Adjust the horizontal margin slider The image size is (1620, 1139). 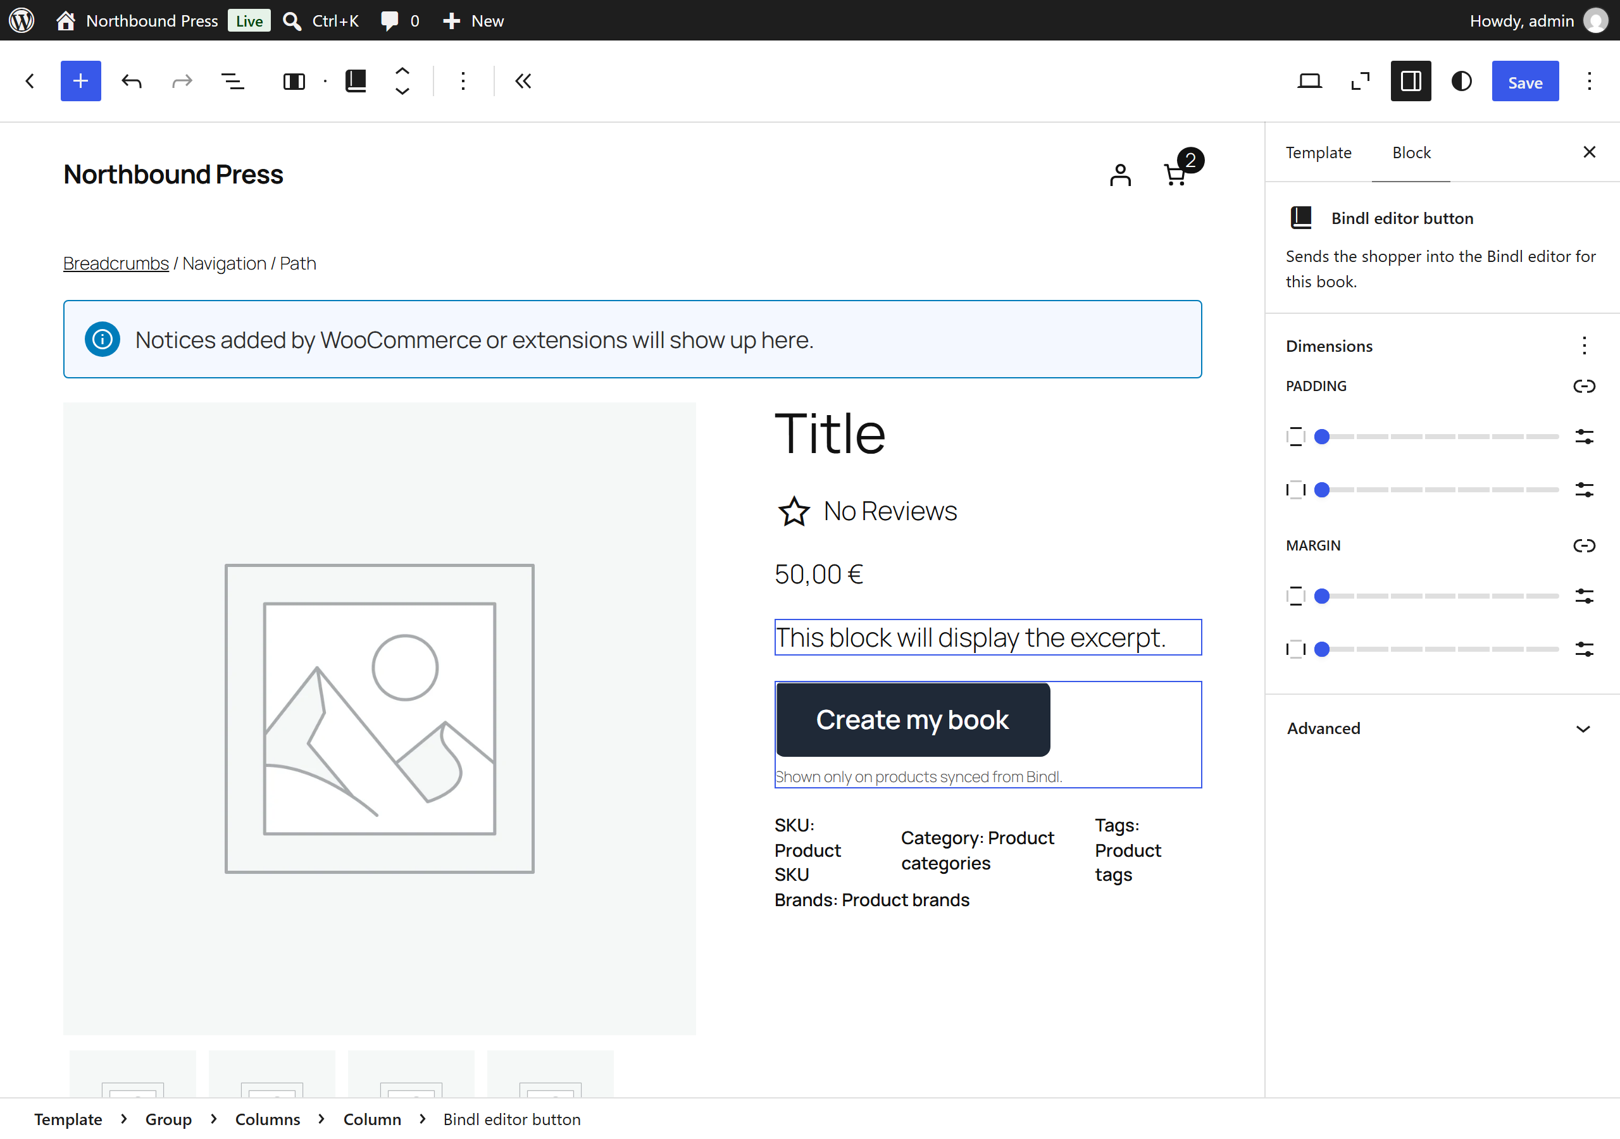pyautogui.click(x=1436, y=649)
